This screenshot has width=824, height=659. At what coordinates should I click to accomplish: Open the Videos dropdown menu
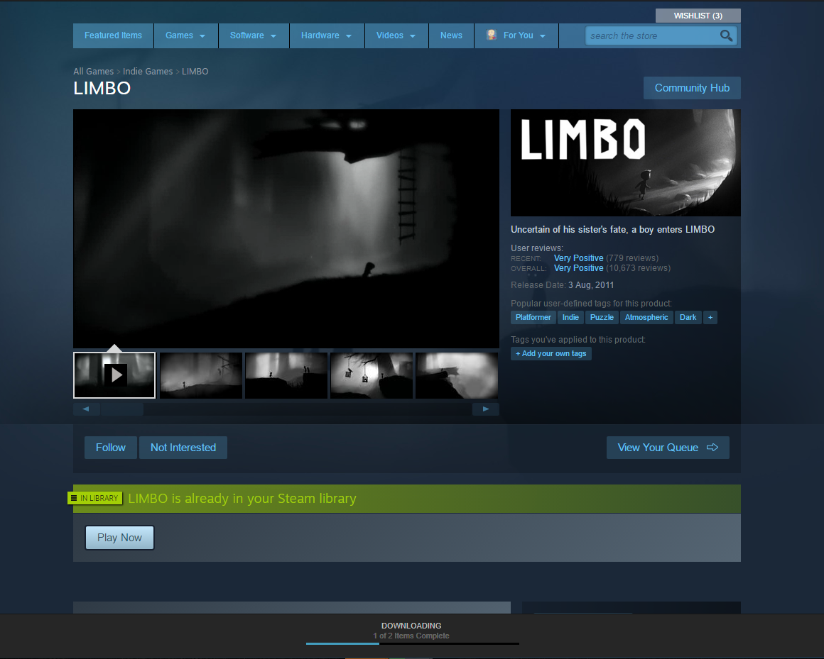pyautogui.click(x=396, y=35)
